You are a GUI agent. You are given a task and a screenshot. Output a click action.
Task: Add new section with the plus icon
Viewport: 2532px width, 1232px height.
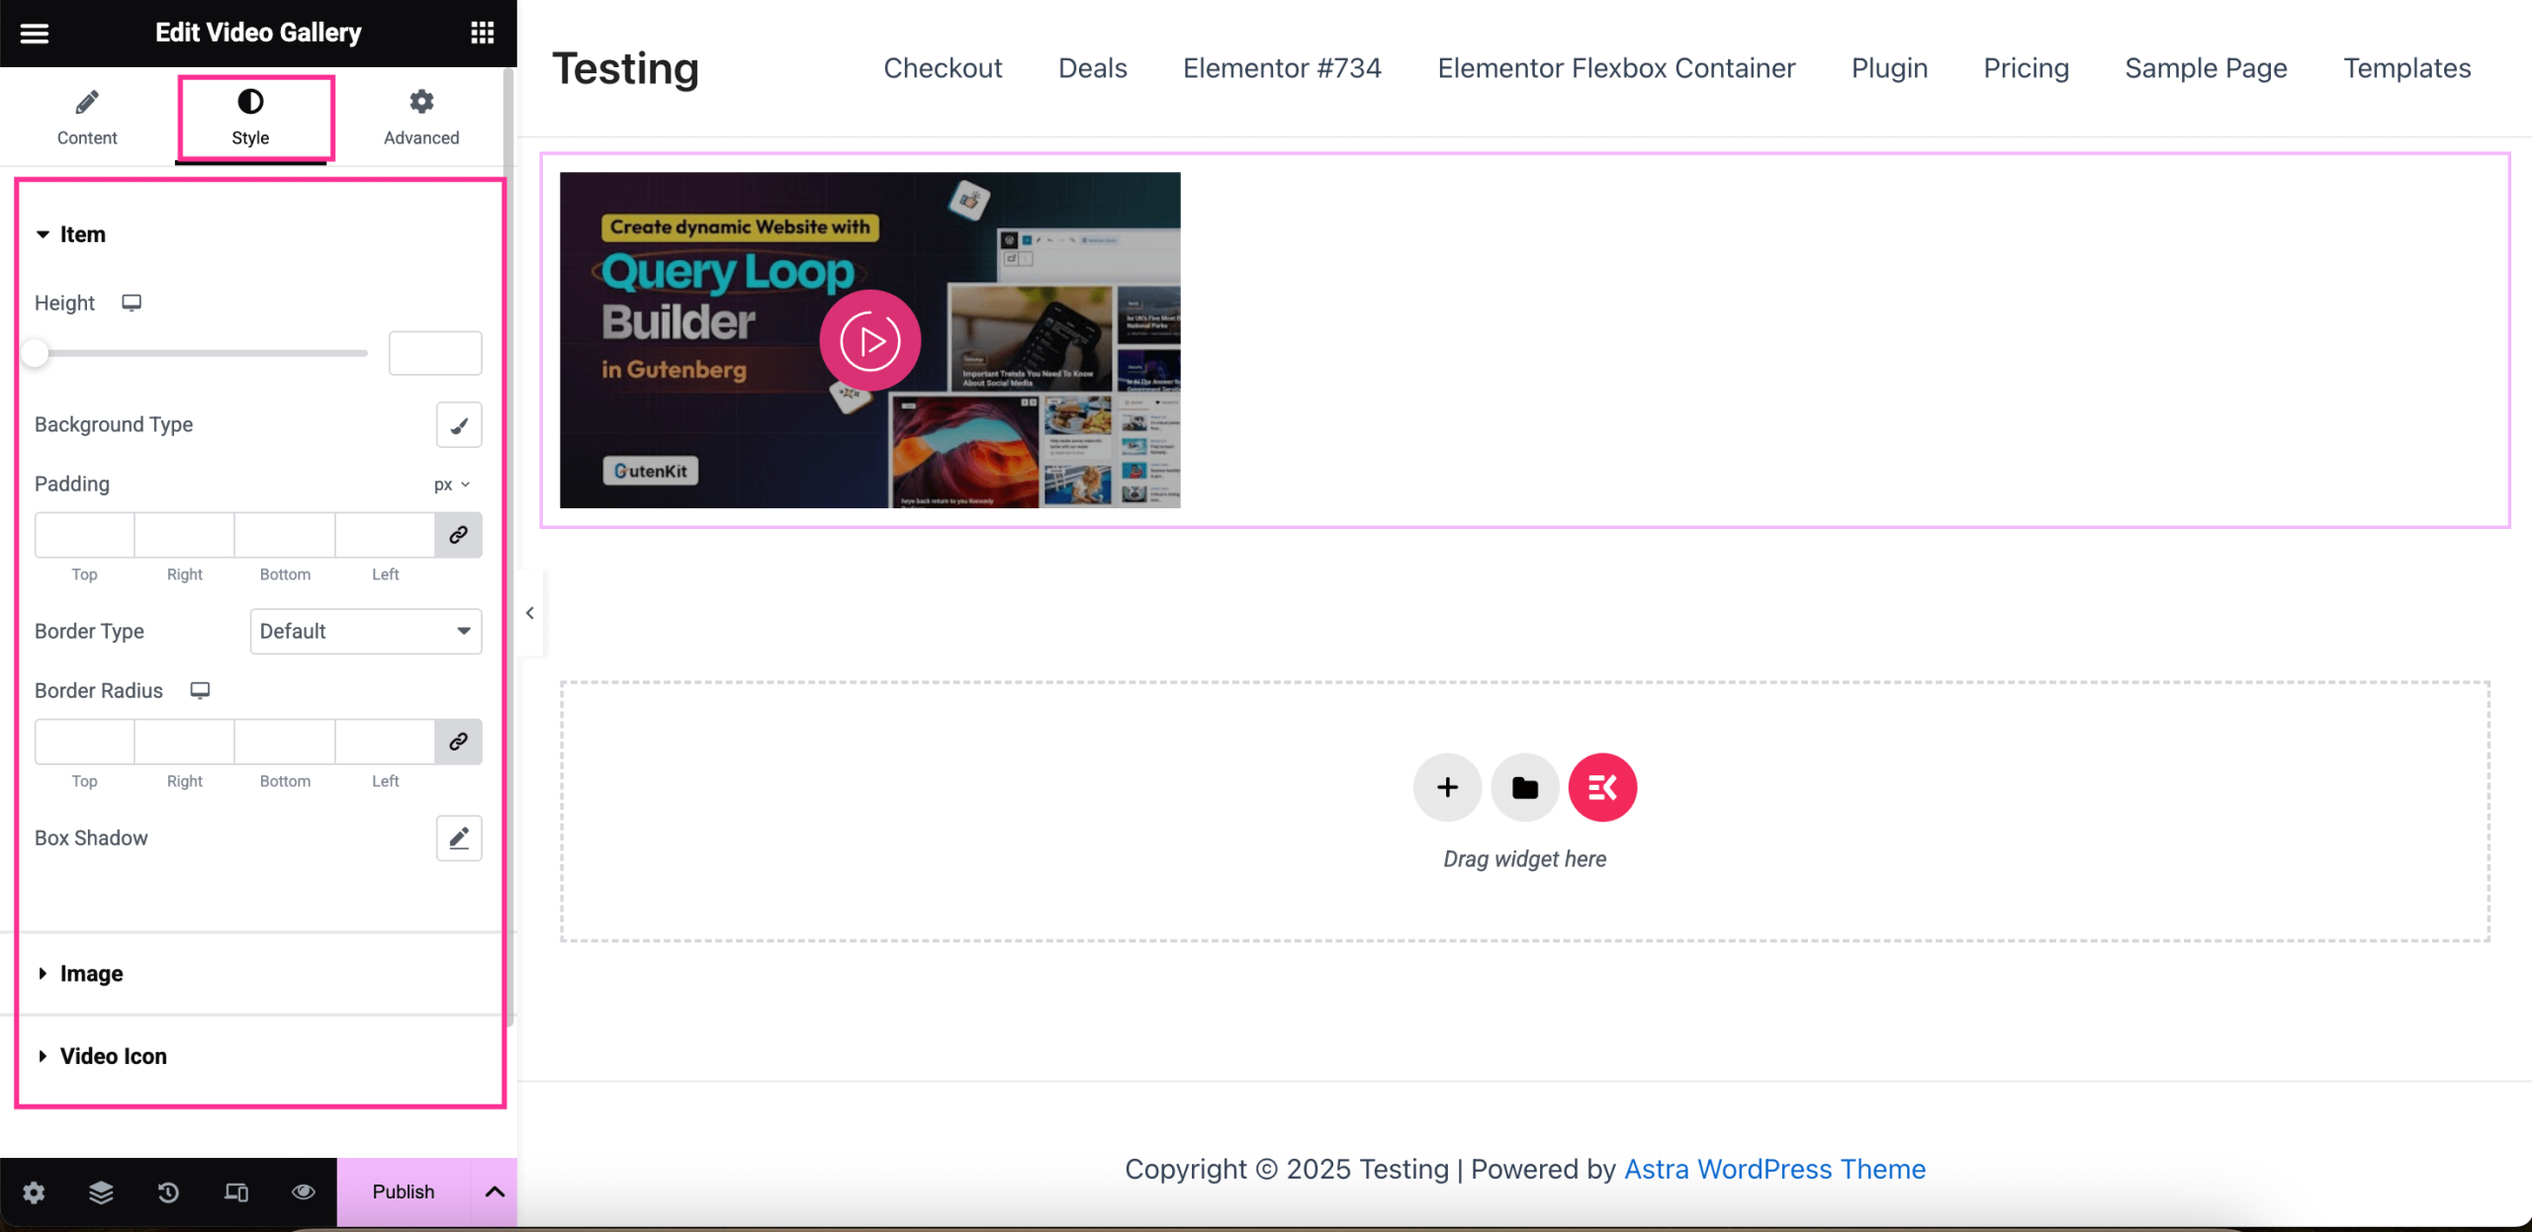[x=1447, y=788]
